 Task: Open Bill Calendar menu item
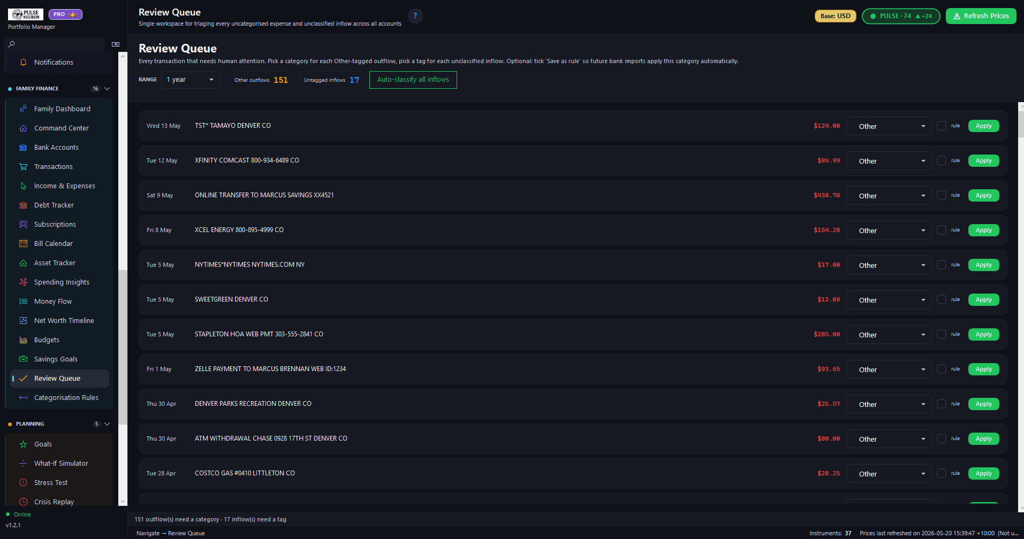(x=59, y=243)
